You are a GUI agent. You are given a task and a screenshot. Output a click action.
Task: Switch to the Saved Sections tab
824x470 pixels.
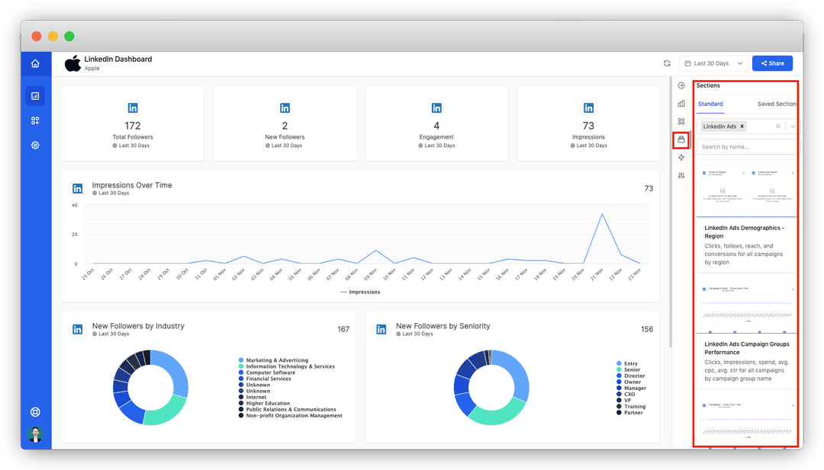(x=776, y=104)
